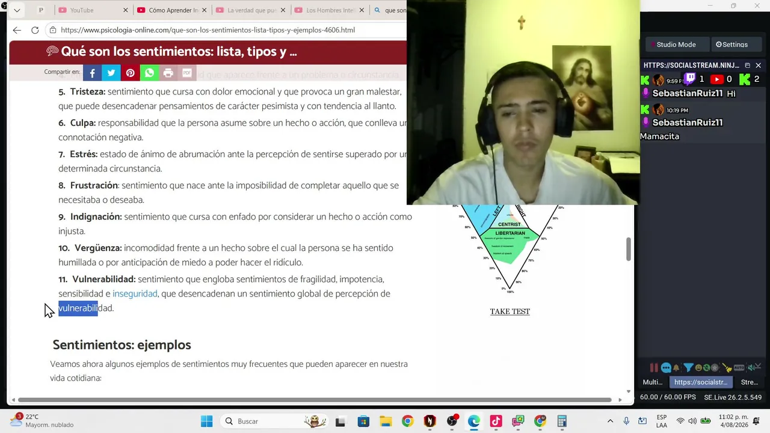Click the scroll-to-bottom arrow in chat dock
This screenshot has height=433, width=770.
759,366
